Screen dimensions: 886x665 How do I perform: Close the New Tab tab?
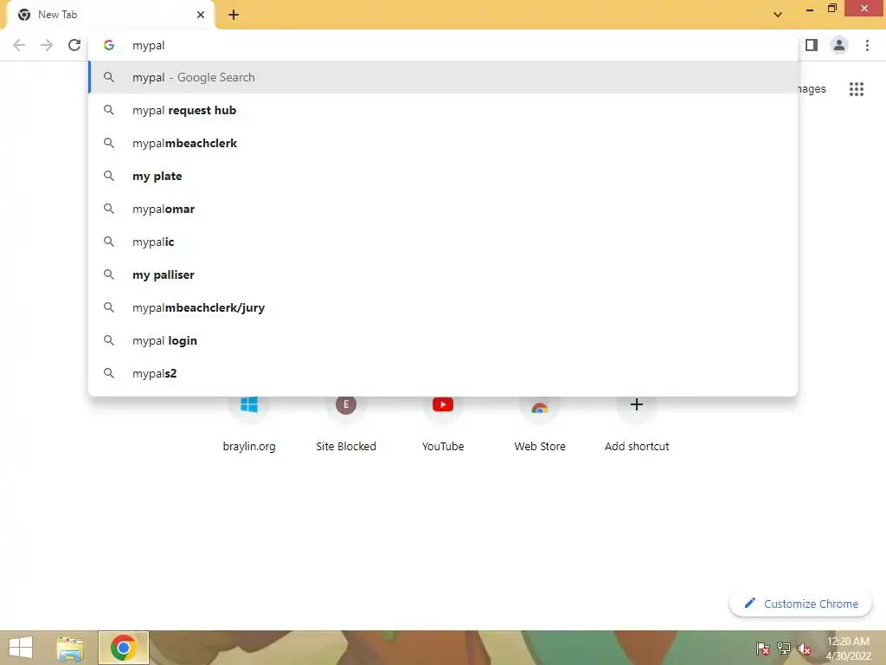click(x=201, y=15)
